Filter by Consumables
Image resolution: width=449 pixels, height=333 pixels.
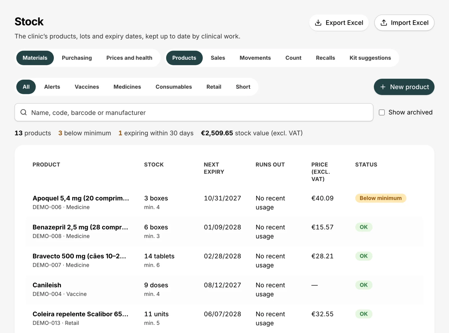(174, 87)
